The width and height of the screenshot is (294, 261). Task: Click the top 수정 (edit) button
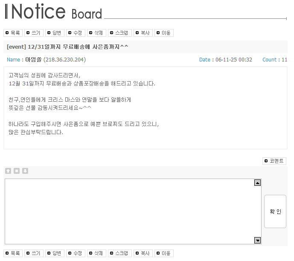point(76,33)
